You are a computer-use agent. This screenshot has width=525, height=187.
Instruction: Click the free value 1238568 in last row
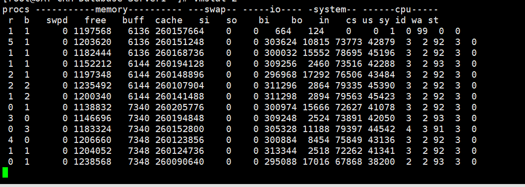click(x=92, y=162)
